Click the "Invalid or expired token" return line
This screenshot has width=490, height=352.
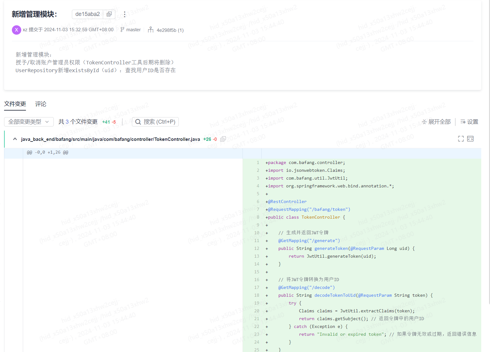[x=388, y=335]
